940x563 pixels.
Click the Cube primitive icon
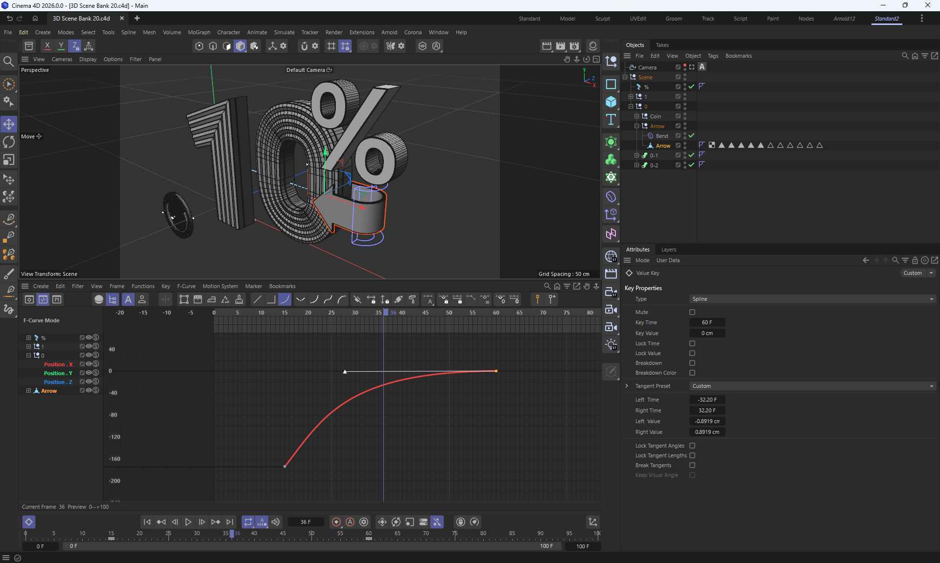pos(611,102)
